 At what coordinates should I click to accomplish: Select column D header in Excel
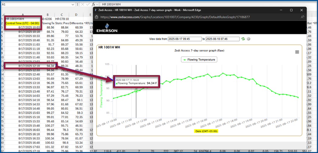(x=76, y=15)
